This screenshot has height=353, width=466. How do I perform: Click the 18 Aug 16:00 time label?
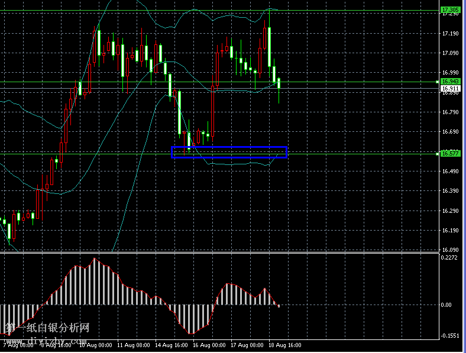tap(286, 345)
